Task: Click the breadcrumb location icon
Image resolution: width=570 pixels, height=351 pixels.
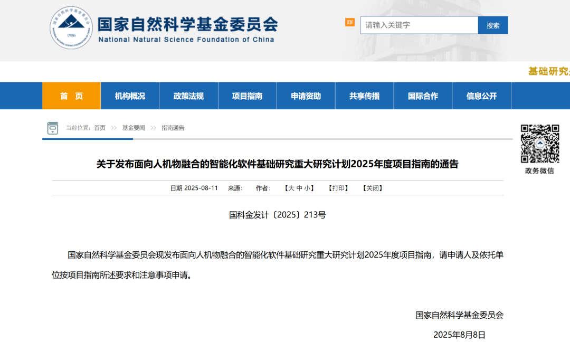Action: pos(53,128)
